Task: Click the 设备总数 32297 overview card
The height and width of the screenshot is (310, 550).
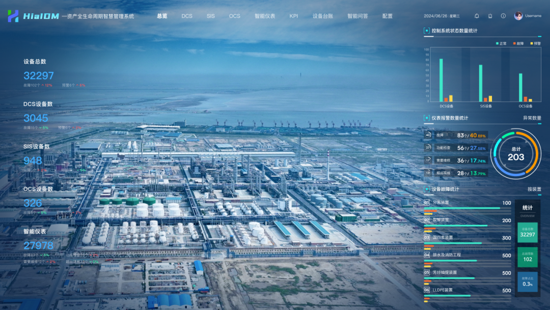Action: pos(528,232)
